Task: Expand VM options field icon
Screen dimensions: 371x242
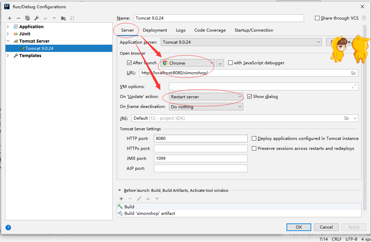Action: (354, 86)
